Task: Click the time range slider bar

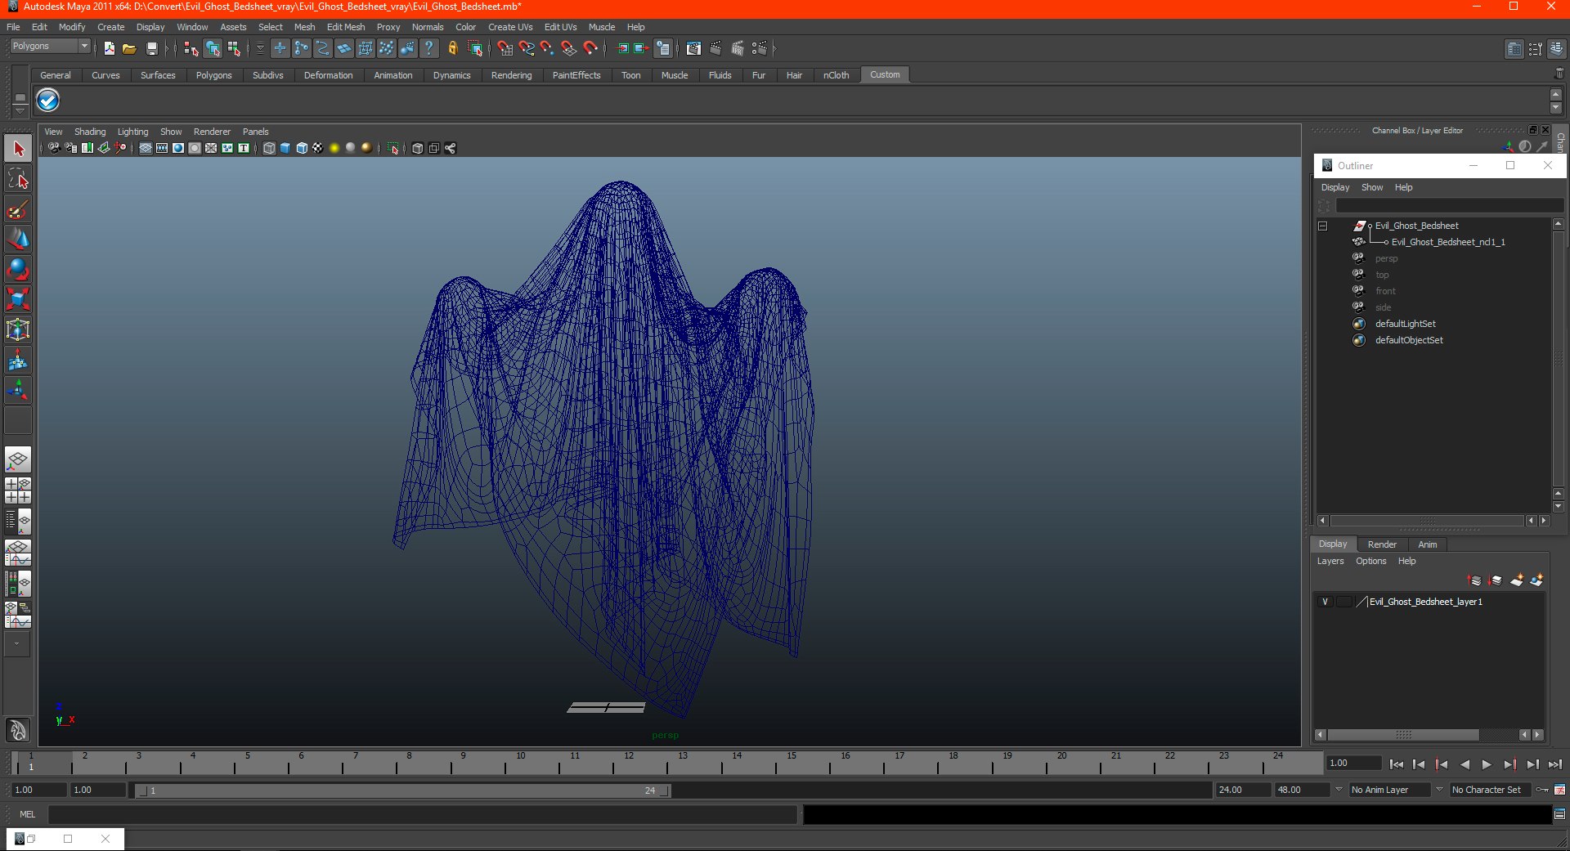Action: [401, 791]
